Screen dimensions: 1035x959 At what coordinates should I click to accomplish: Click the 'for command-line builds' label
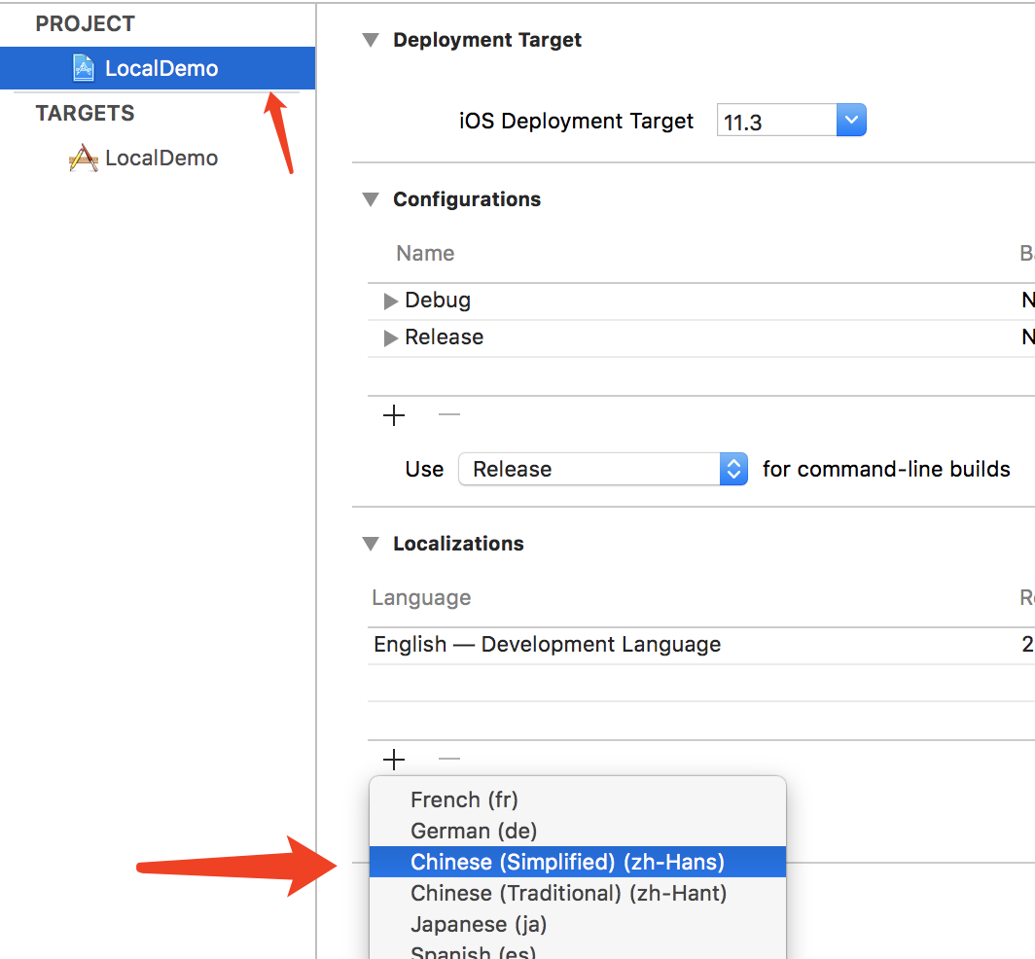[x=886, y=469]
